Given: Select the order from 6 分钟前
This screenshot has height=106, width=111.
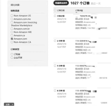Looking at the screenshot, I should click(x=55, y=91).
